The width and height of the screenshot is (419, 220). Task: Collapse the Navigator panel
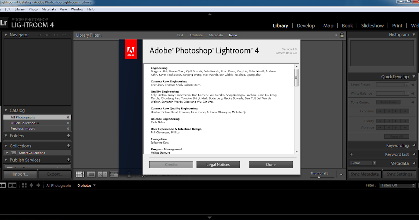click(x=6, y=35)
